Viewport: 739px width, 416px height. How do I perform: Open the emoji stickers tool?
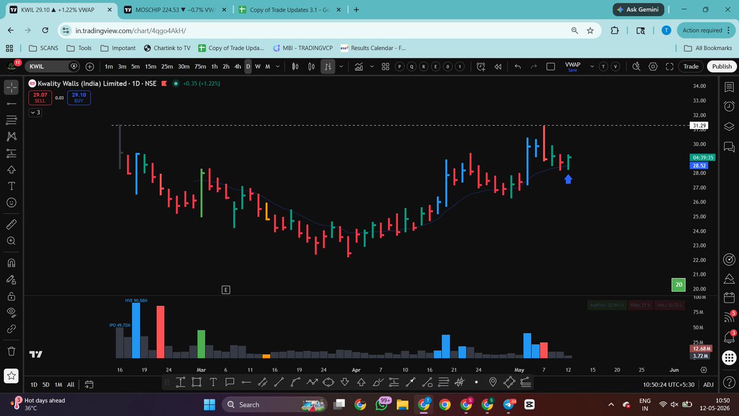[x=12, y=202]
